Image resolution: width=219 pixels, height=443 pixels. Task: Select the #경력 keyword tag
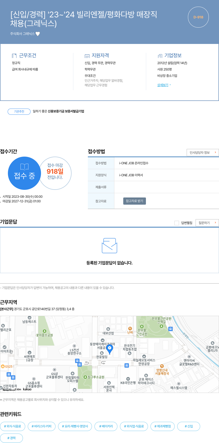tap(11, 438)
